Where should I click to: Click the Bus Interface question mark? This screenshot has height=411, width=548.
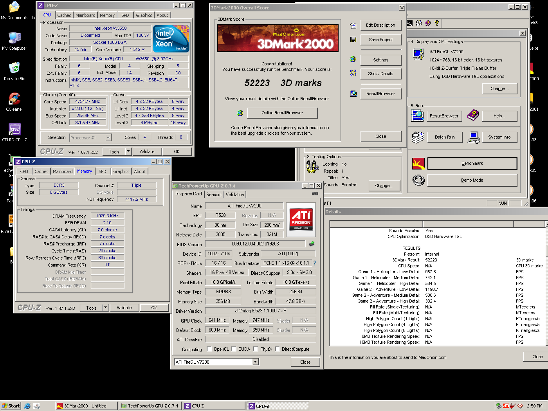pos(314,263)
